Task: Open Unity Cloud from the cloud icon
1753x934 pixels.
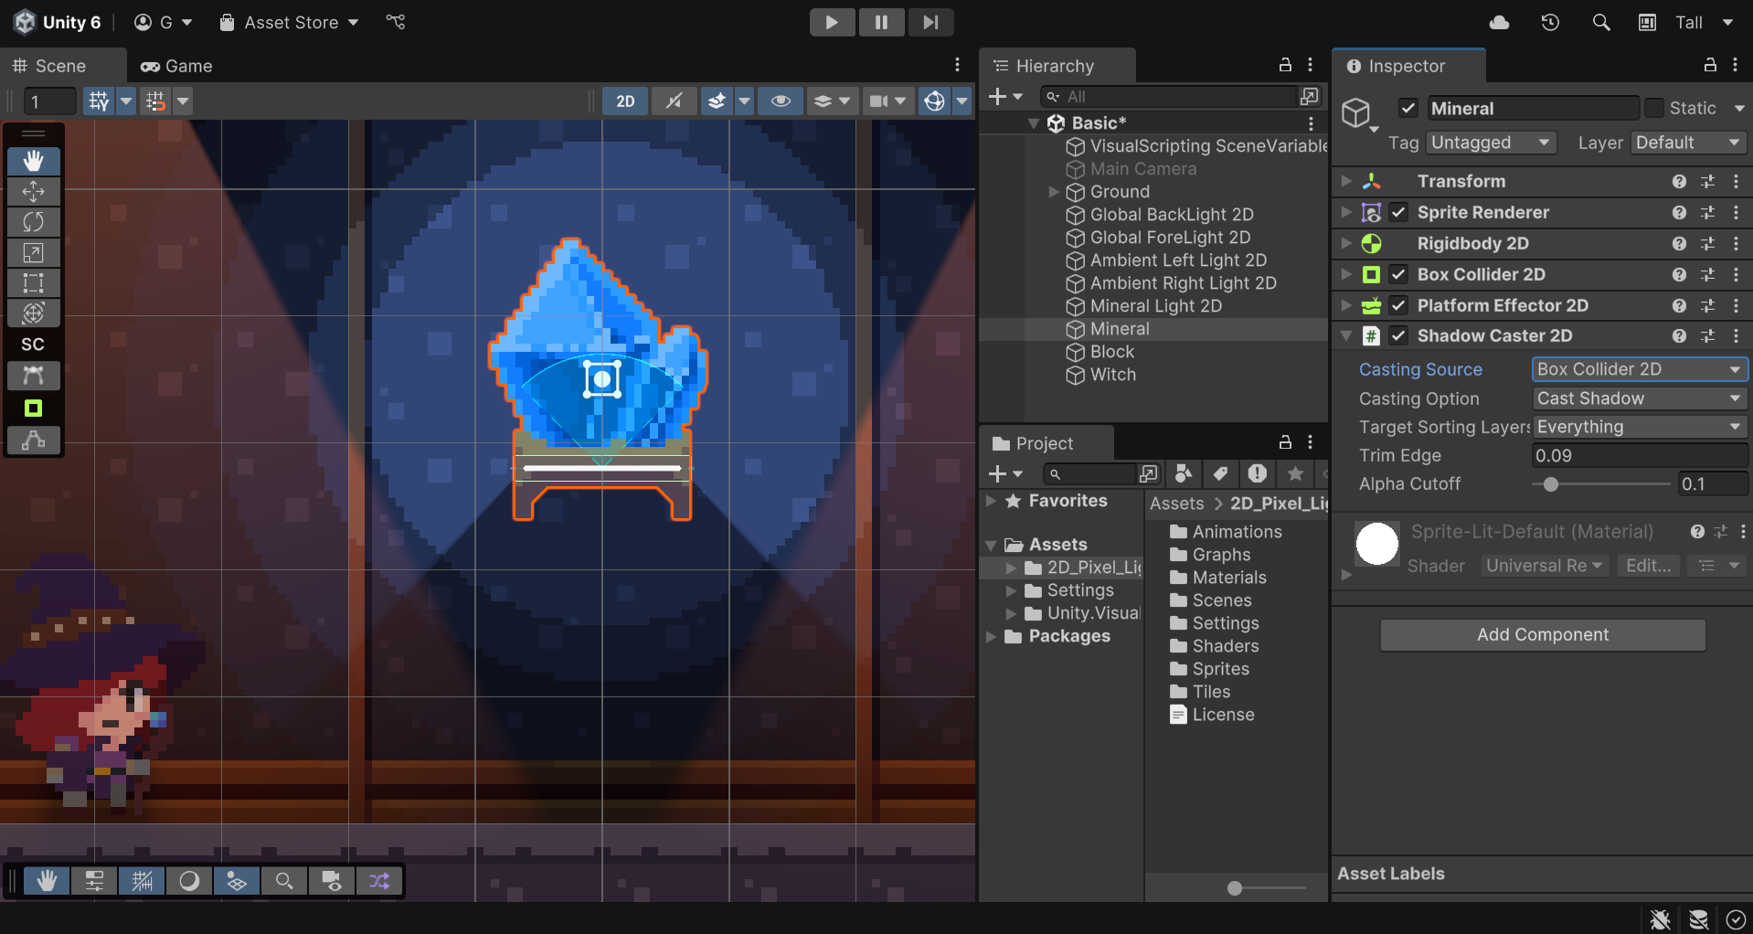Action: (1499, 22)
